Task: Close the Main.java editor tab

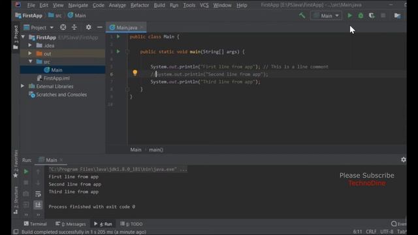Action: (x=142, y=27)
